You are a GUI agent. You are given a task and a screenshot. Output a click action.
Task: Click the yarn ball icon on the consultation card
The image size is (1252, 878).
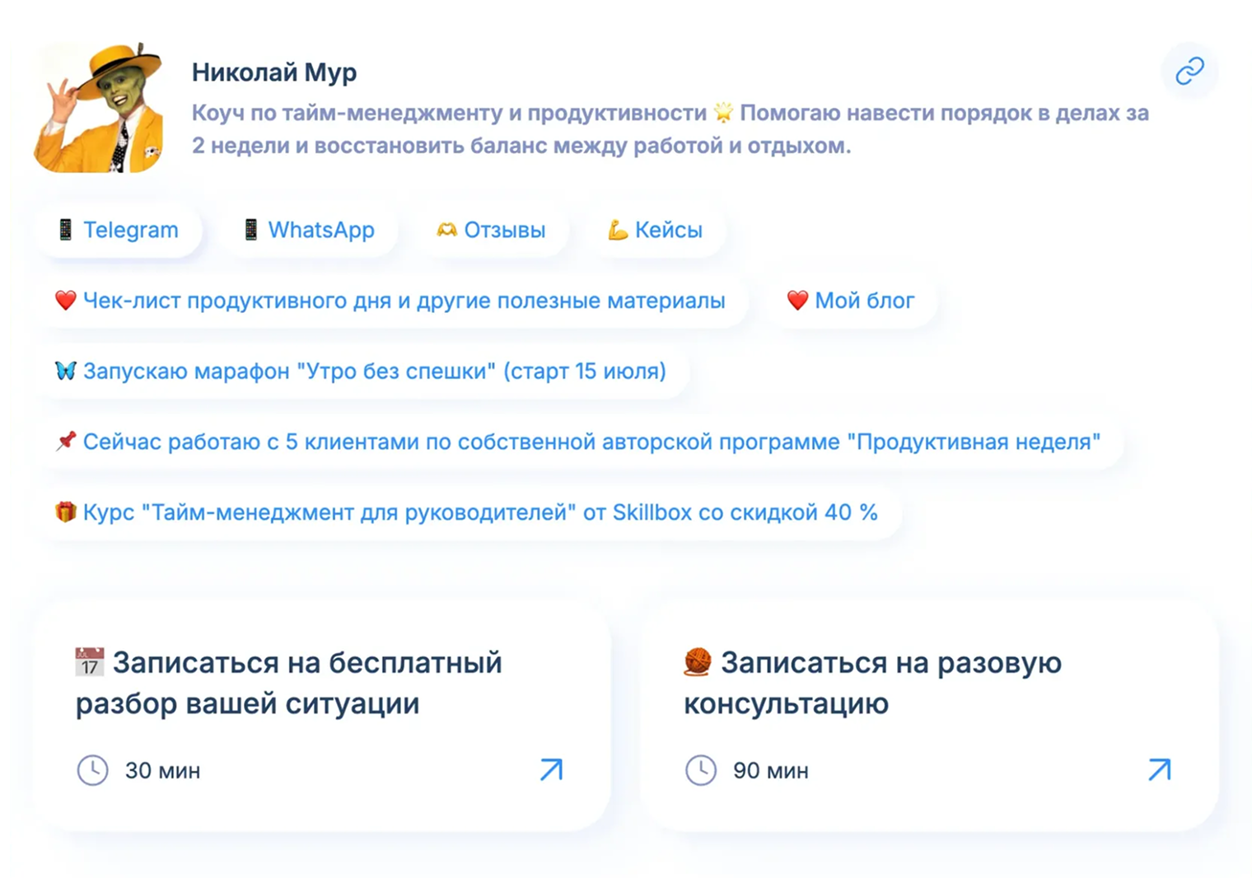pos(698,662)
